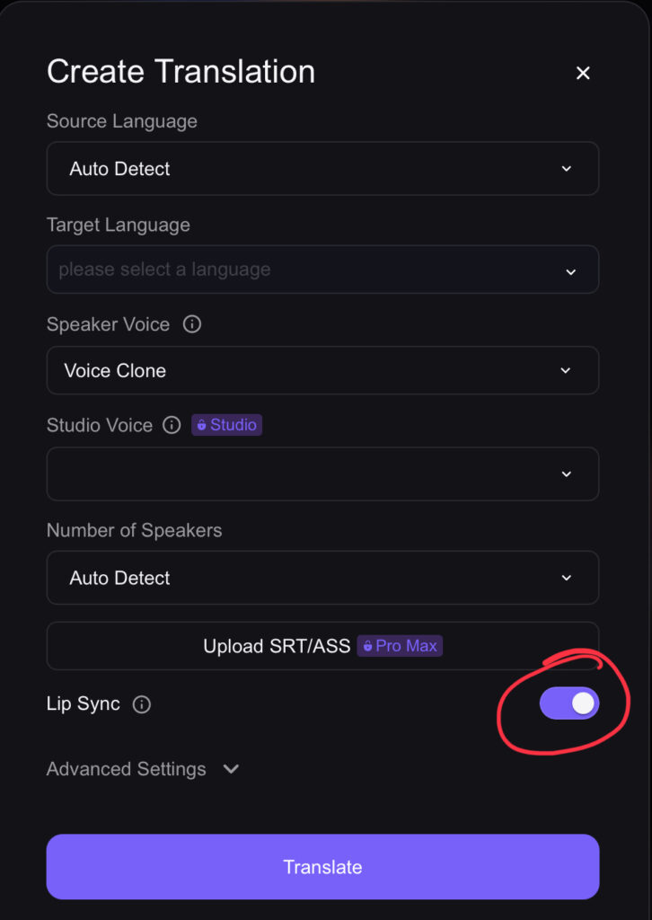Image resolution: width=652 pixels, height=920 pixels.
Task: Open the Source Language dropdown
Action: click(322, 169)
